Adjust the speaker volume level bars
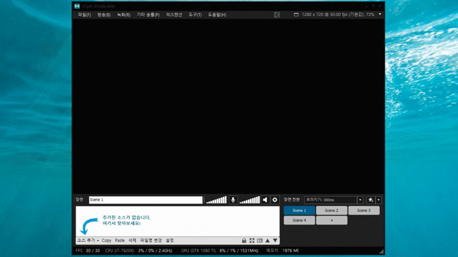The image size is (458, 257). coord(249,200)
